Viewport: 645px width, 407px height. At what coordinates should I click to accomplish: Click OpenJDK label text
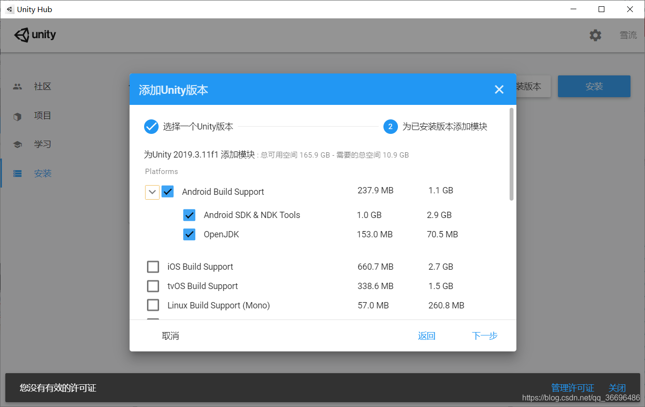[221, 234]
